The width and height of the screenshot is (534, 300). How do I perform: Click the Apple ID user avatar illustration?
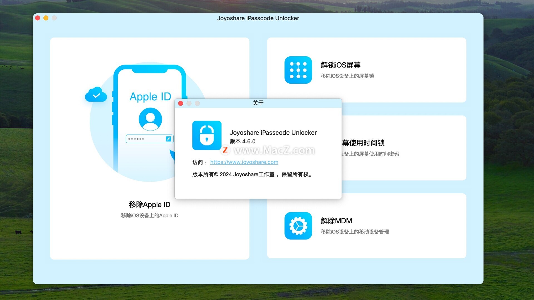click(150, 119)
